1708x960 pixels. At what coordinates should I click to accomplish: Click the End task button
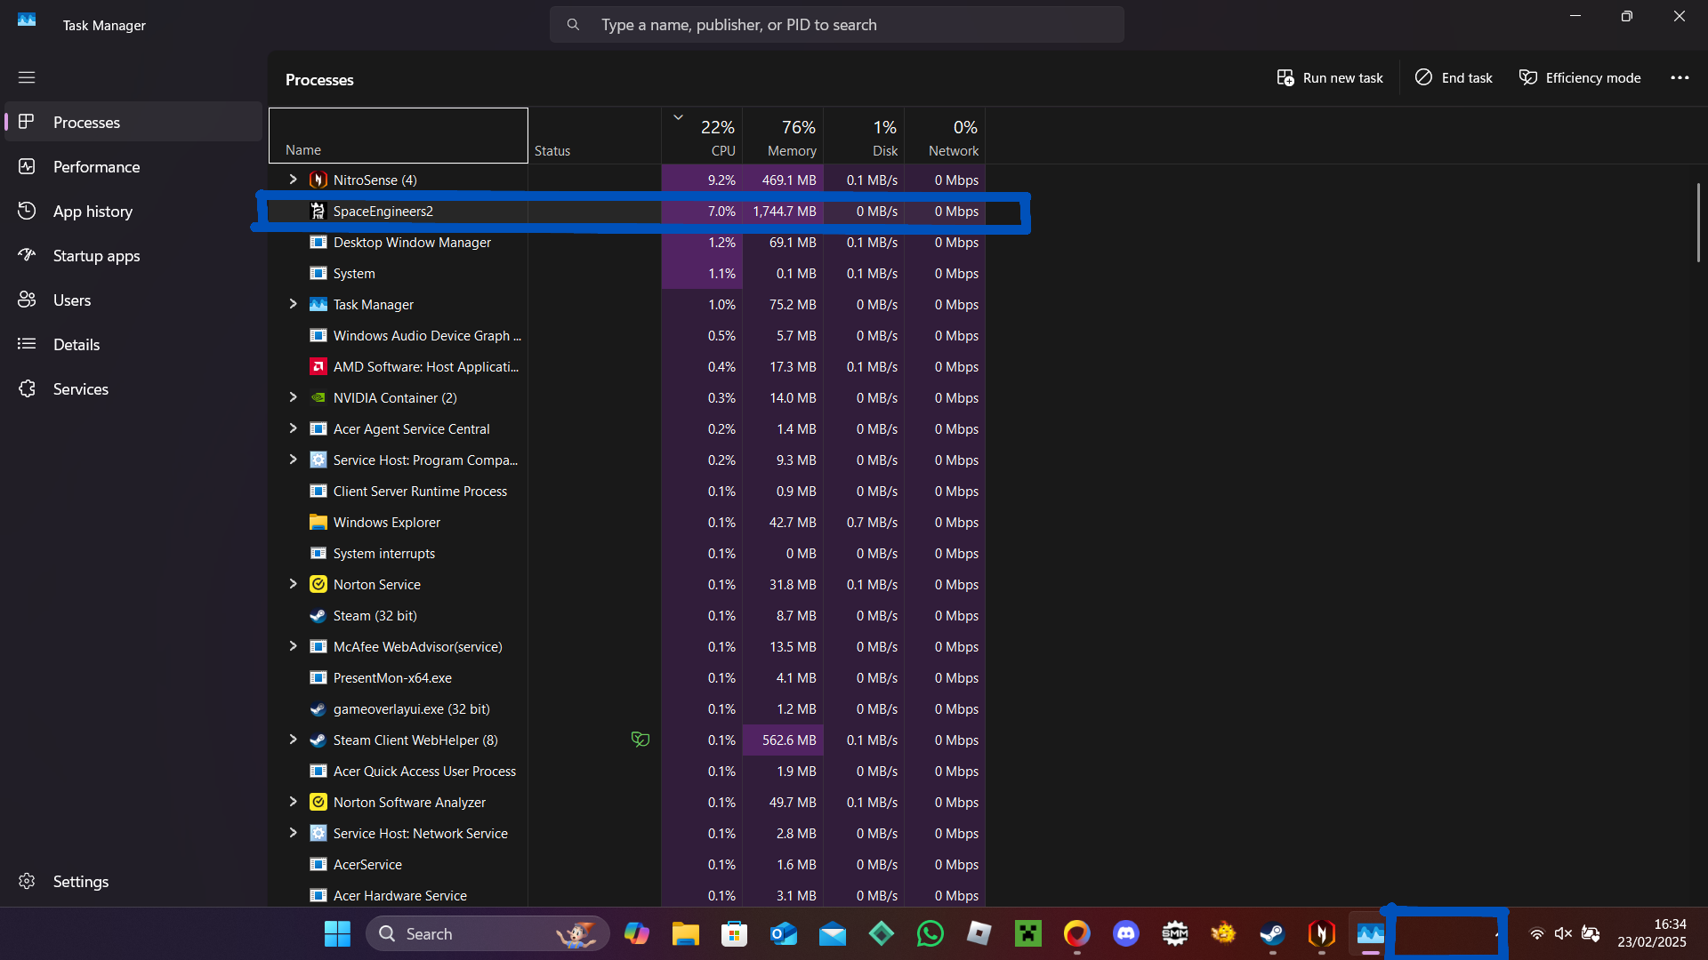coord(1454,78)
